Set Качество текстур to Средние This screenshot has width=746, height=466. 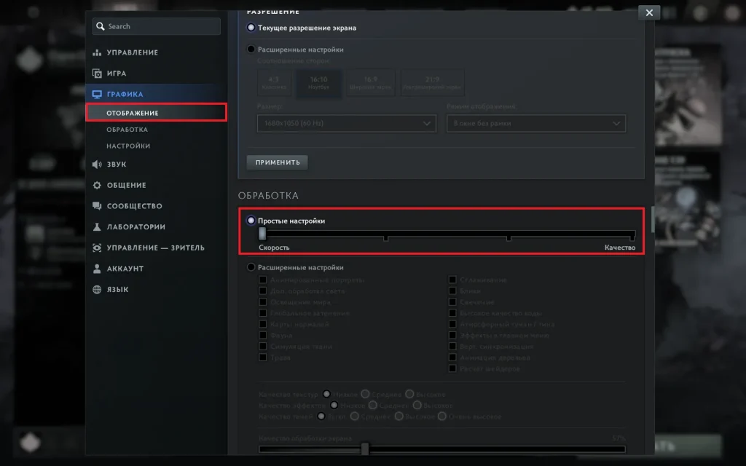tap(366, 394)
